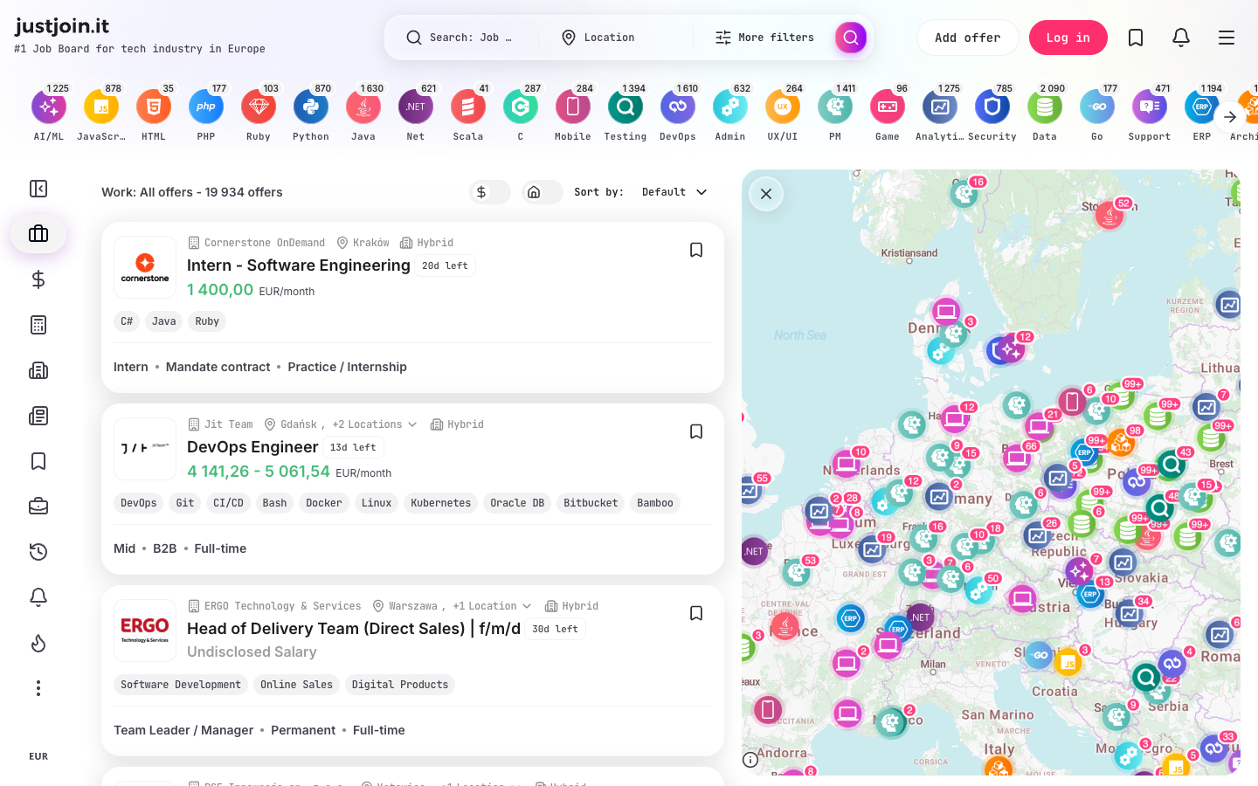1258x786 pixels.
Task: Open the map info icon
Action: (x=750, y=760)
